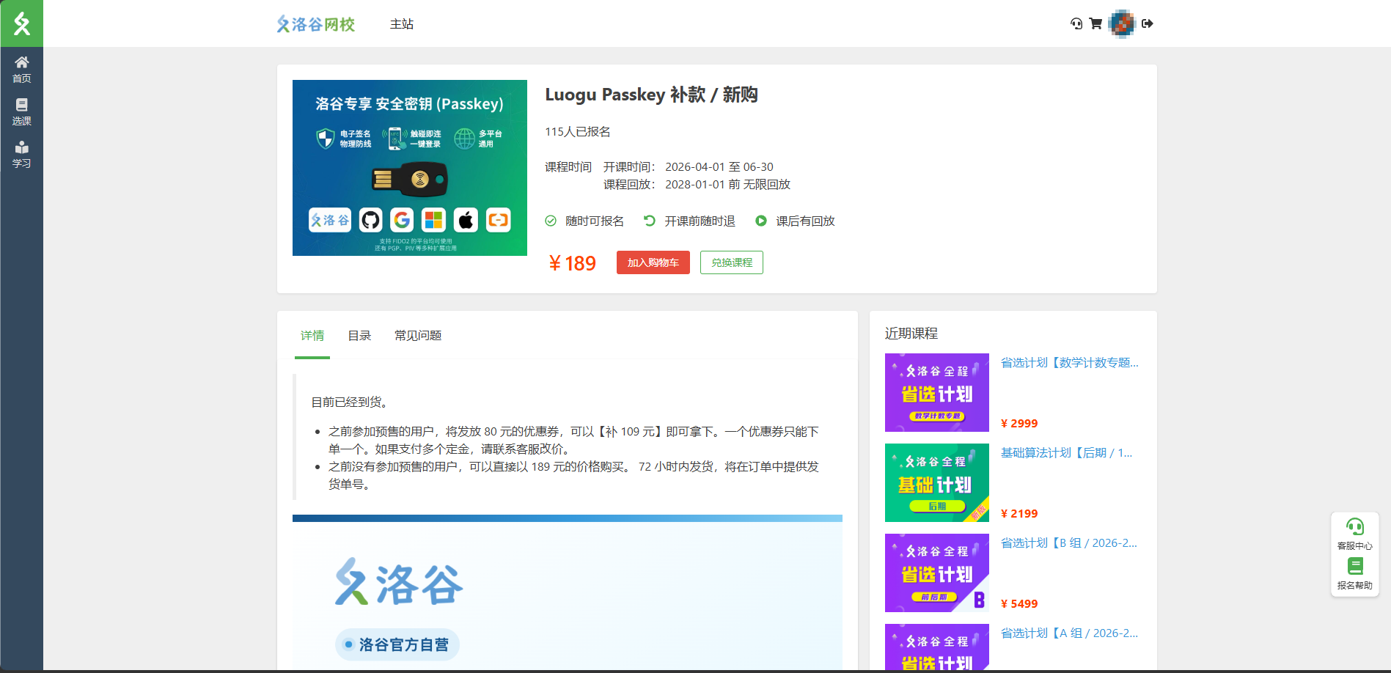Viewport: 1391px width, 673px height.
Task: Open 基础算法计划【后期 course link
Action: [x=1067, y=453]
